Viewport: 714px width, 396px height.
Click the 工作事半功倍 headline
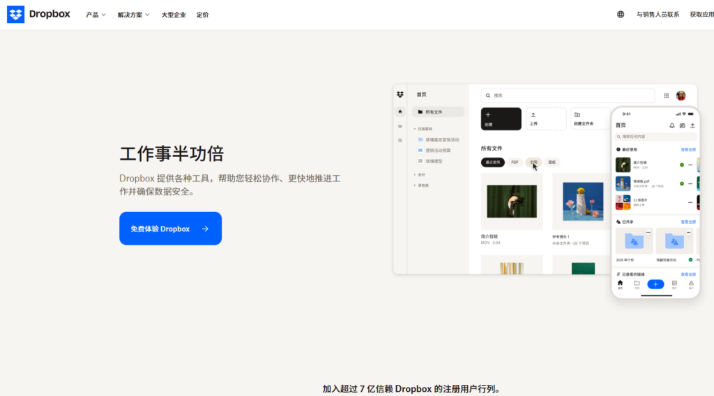pyautogui.click(x=172, y=153)
